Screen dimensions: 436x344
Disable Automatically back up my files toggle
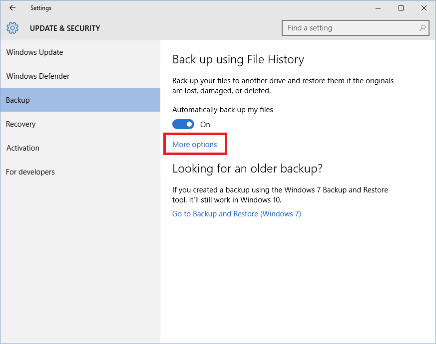[183, 124]
